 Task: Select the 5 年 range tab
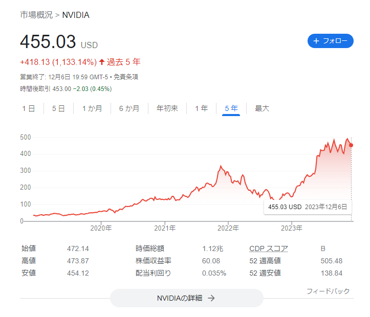(231, 108)
